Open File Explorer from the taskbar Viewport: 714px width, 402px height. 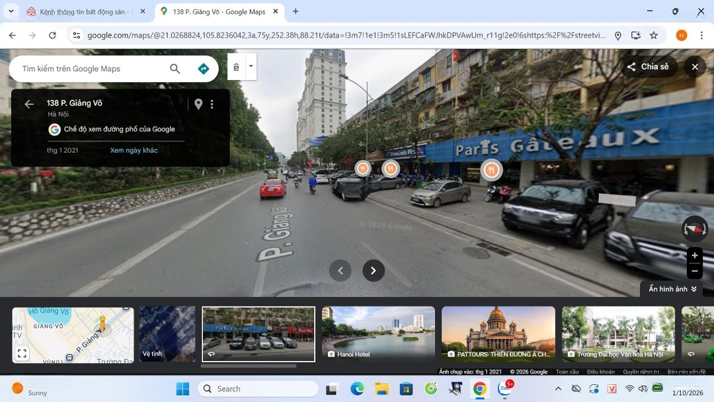point(381,389)
